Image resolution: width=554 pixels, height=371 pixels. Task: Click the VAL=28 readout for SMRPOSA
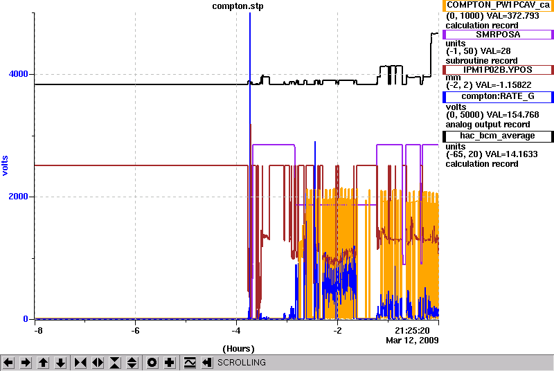pos(495,51)
